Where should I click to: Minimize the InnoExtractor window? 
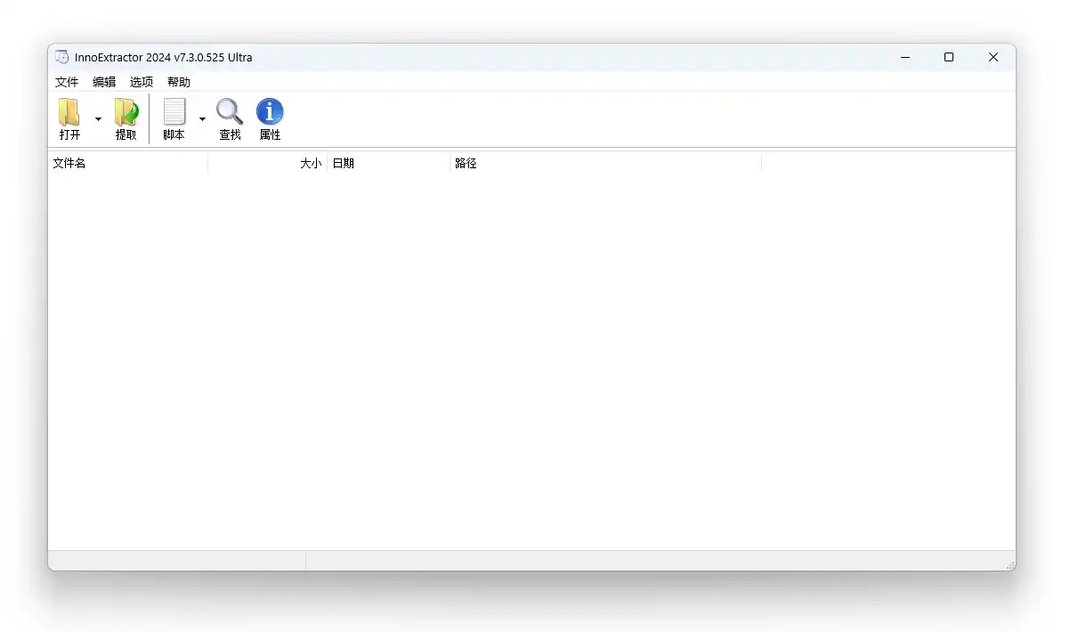[905, 57]
